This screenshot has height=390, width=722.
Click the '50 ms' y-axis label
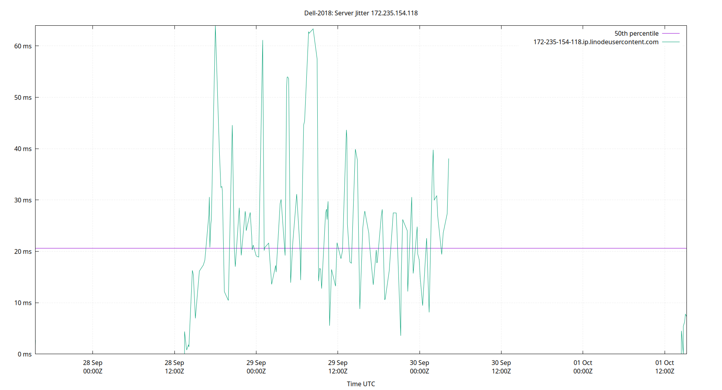pos(23,97)
